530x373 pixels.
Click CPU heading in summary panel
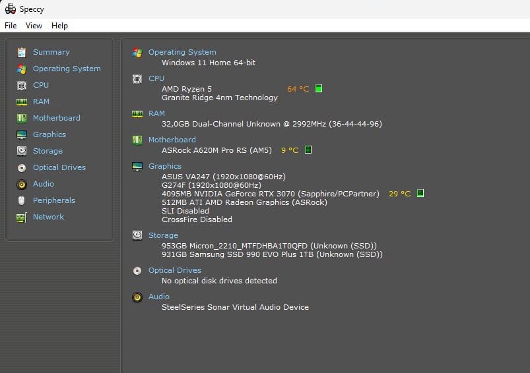point(156,78)
